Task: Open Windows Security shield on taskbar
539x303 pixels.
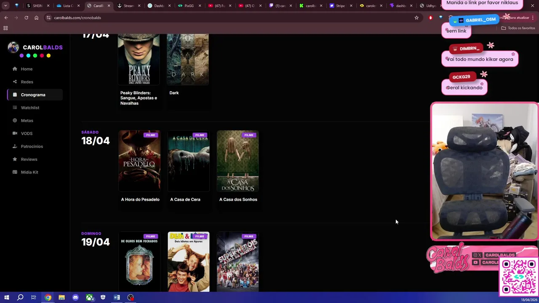Action: tap(103, 298)
